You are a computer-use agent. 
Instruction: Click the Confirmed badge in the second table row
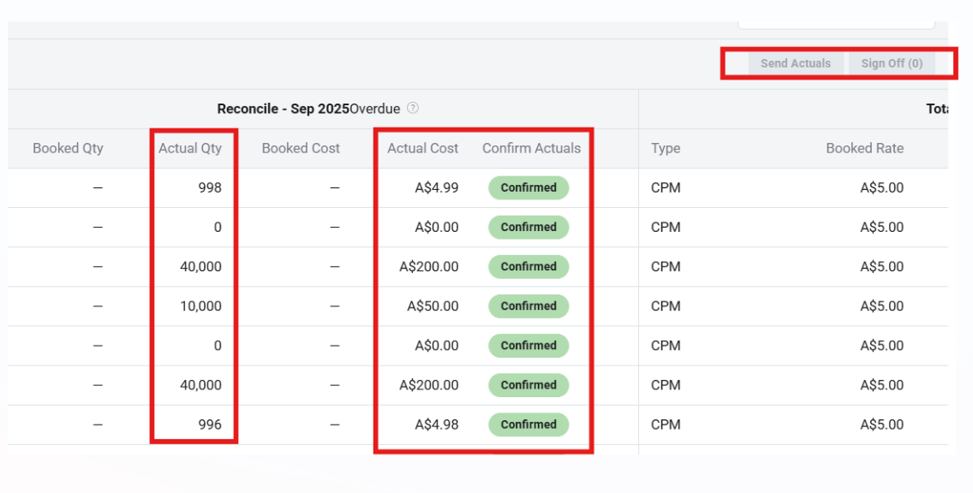(528, 227)
